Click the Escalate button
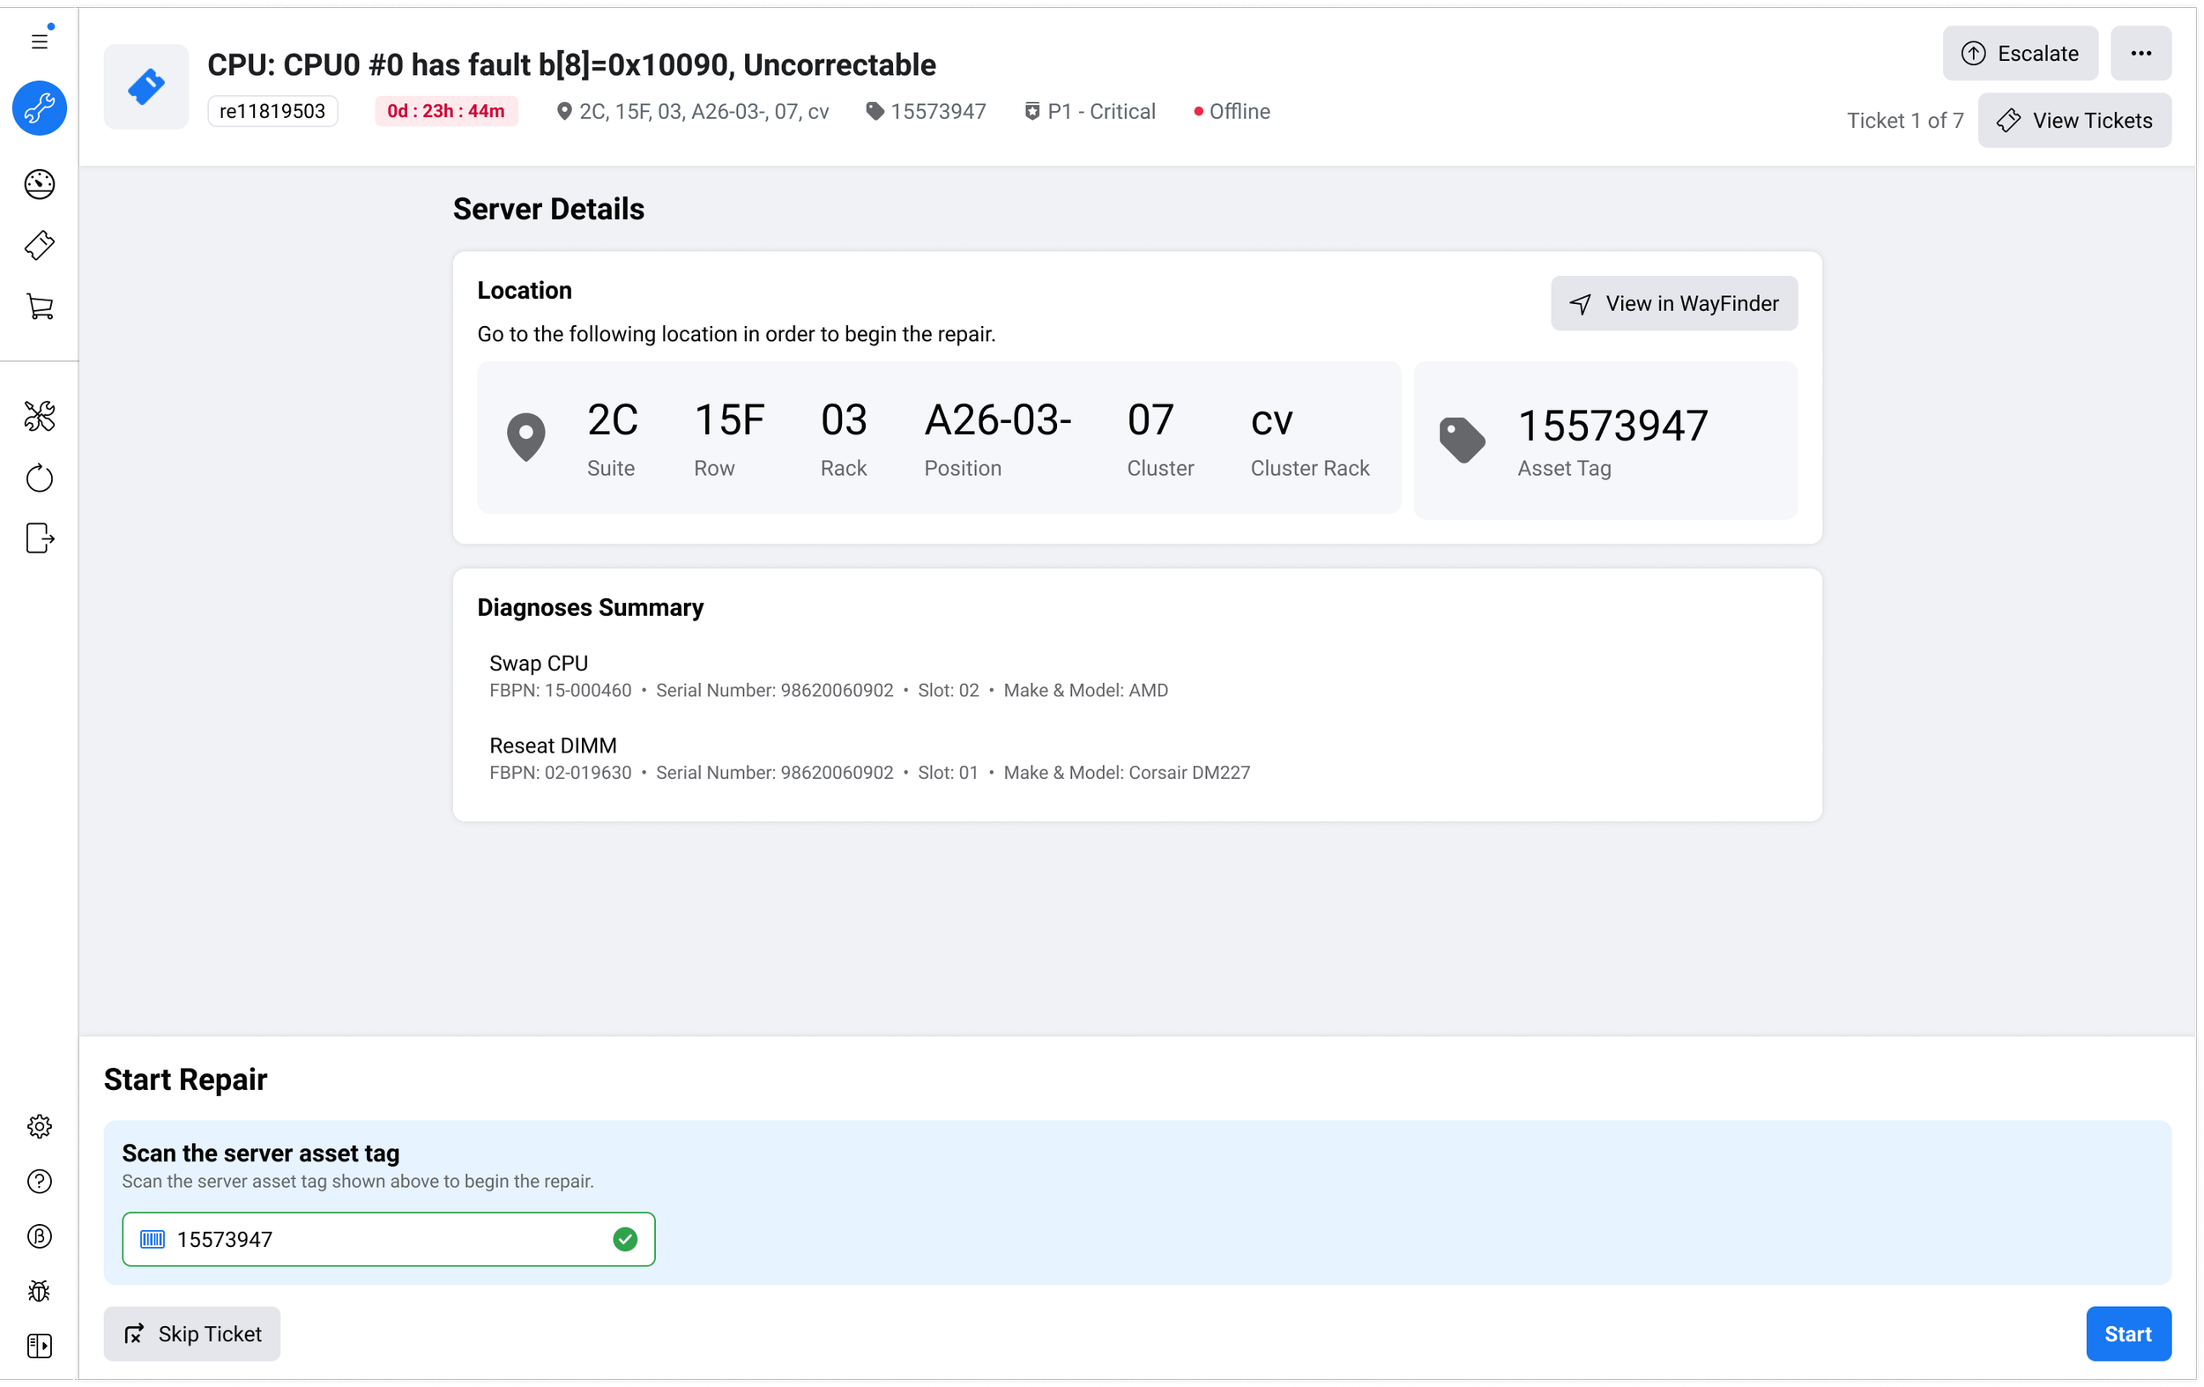The width and height of the screenshot is (2204, 1387). 2019,54
